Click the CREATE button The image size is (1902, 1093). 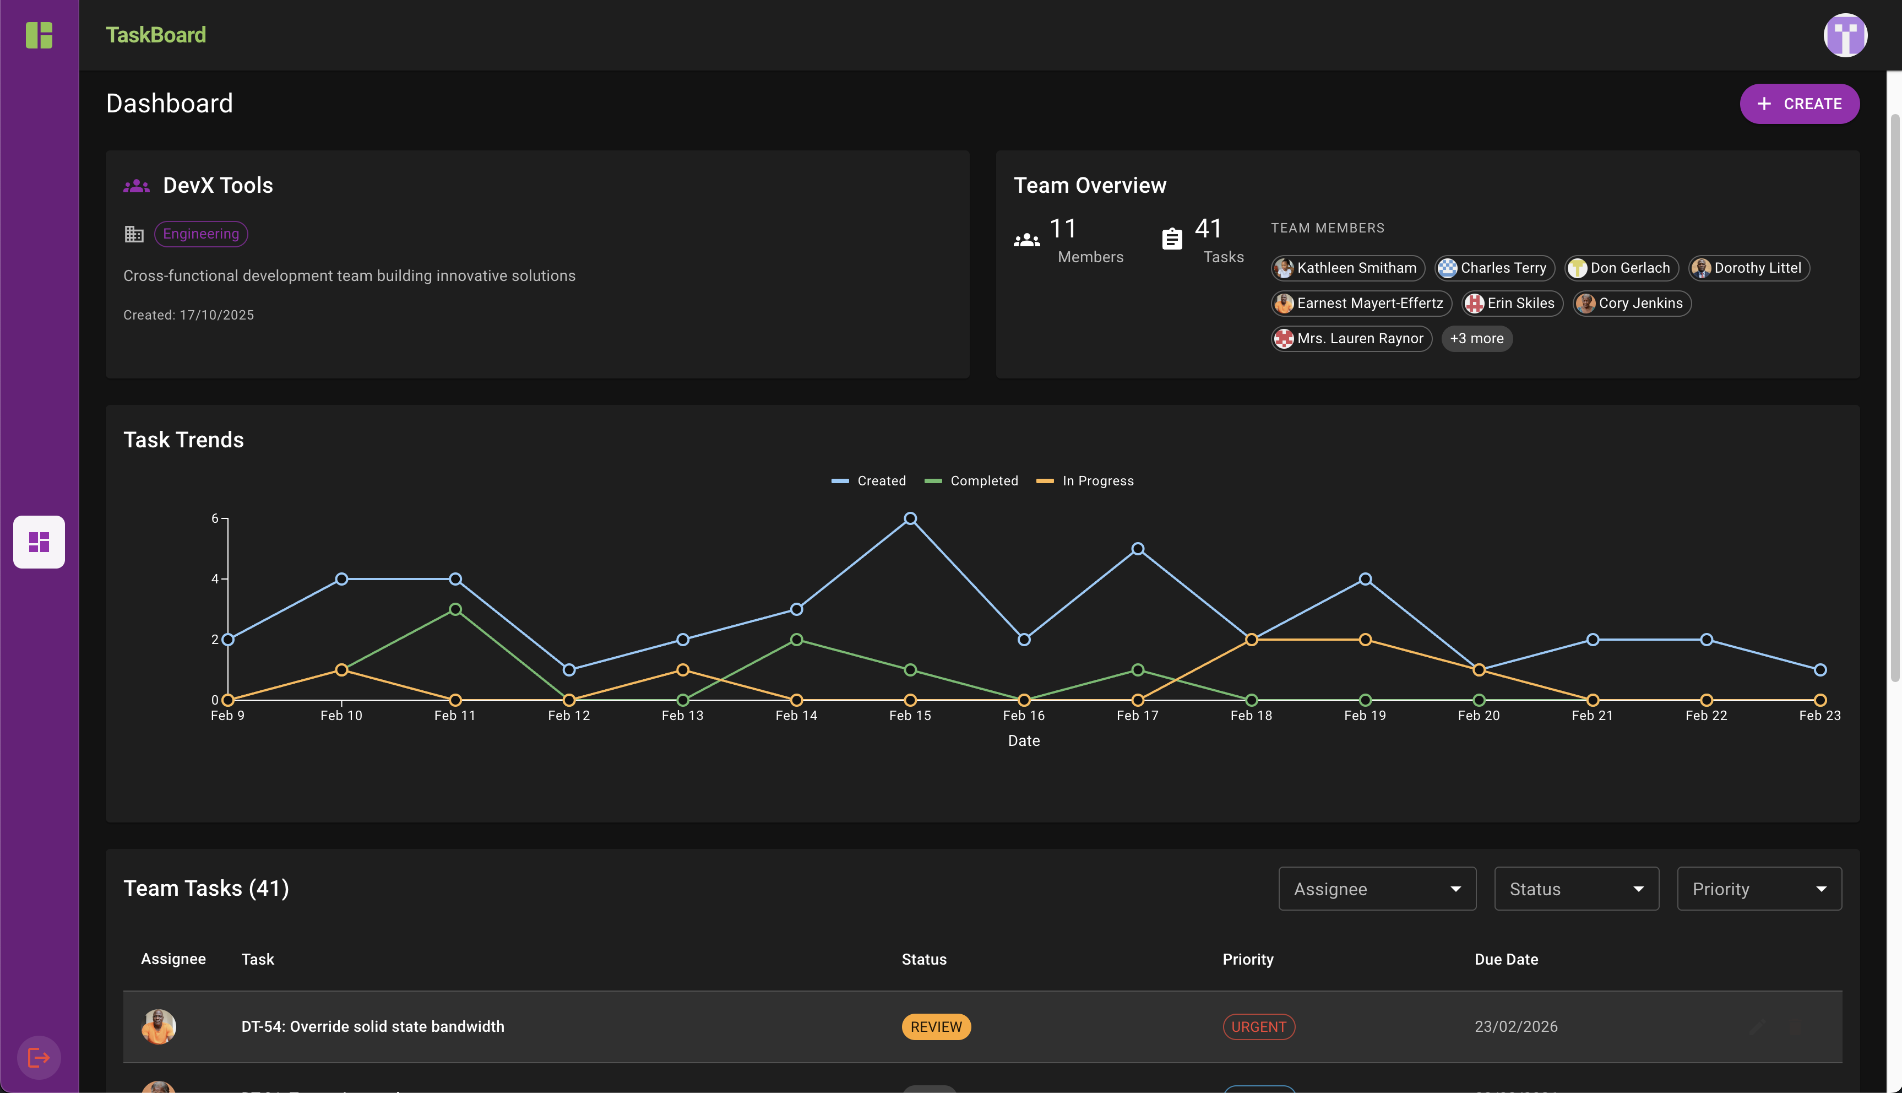[x=1799, y=104]
